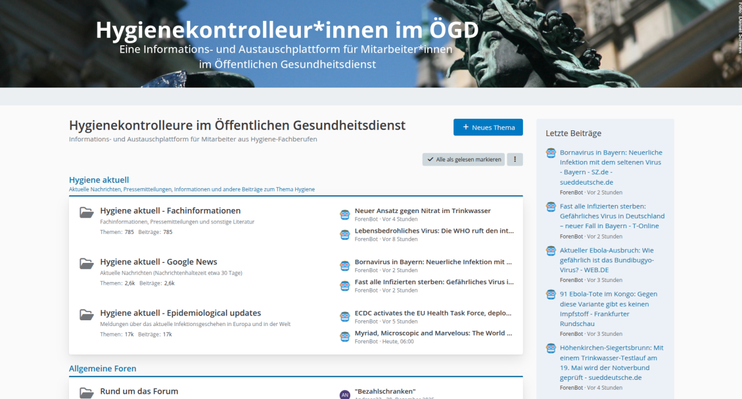
Task: Open post Lebensbedrohliches Virus: Die WHO ruft
Action: point(434,230)
